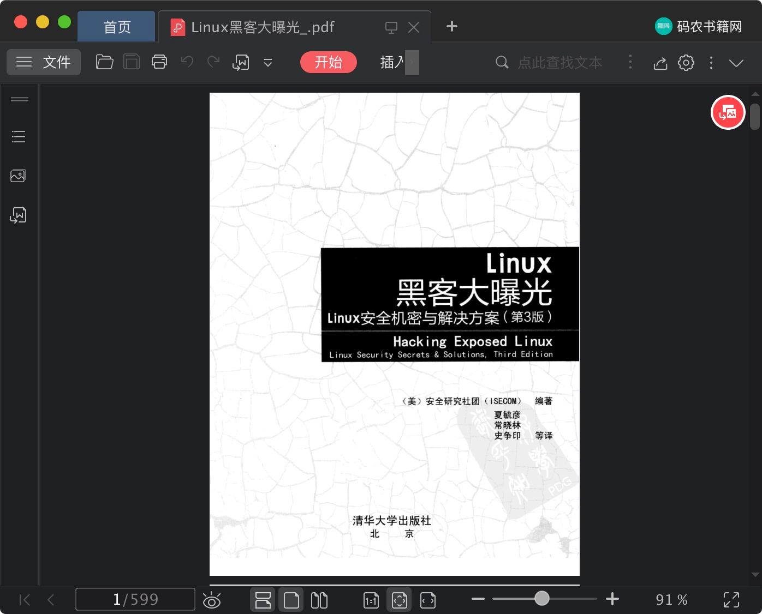Collapse the ribbon with chevron
The width and height of the screenshot is (762, 614).
click(736, 63)
